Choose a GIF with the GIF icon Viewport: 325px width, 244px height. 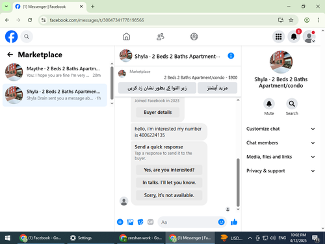click(x=150, y=222)
